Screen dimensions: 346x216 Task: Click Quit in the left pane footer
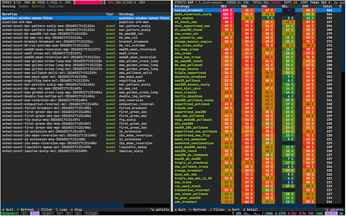8,209
